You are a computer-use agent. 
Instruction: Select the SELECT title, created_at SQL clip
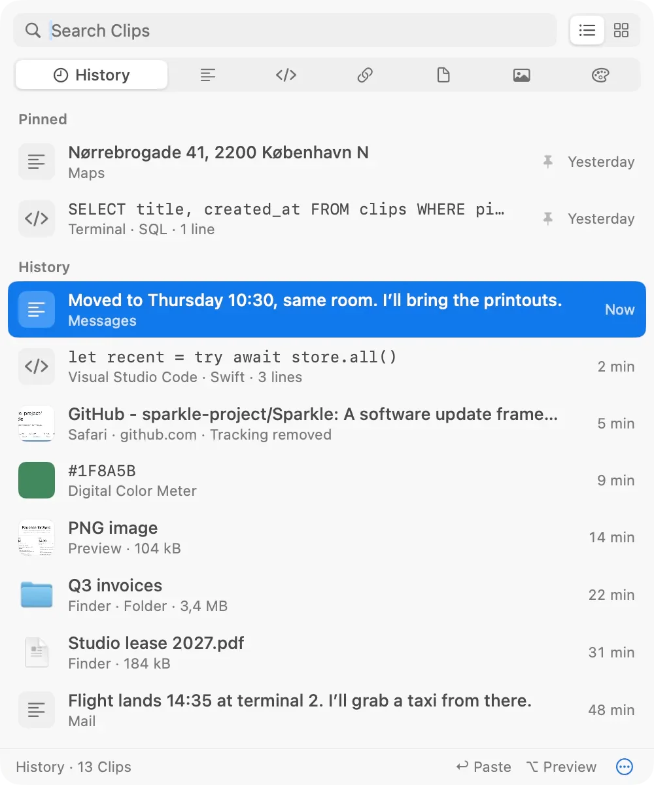point(327,218)
